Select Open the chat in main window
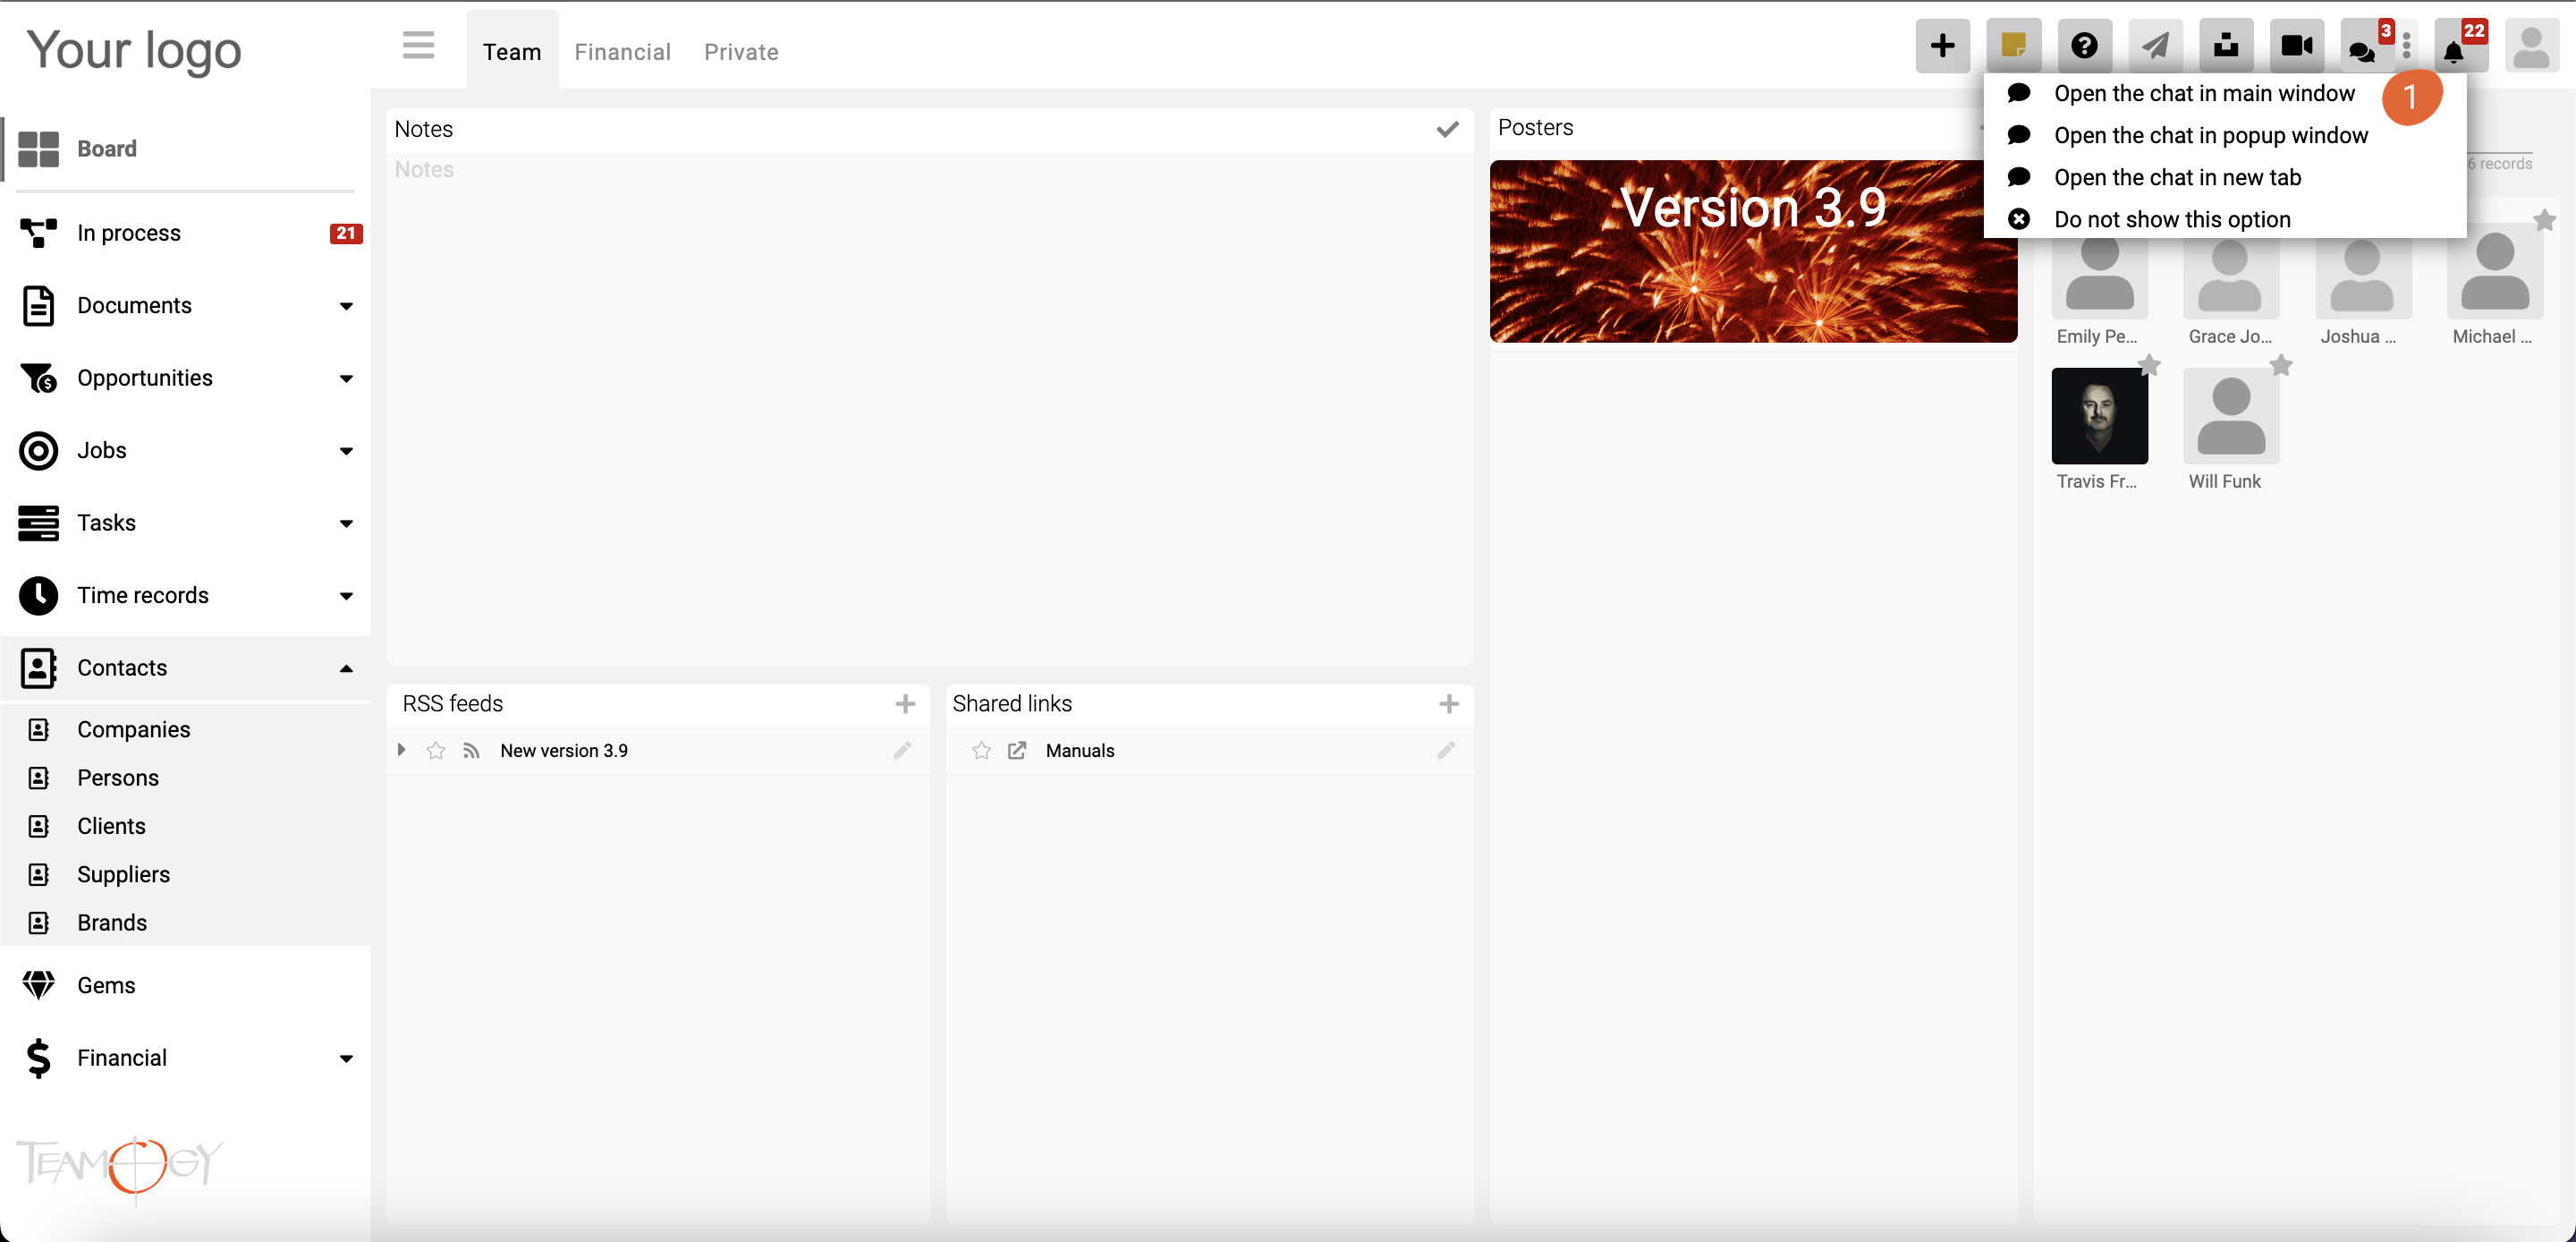 click(x=2204, y=93)
